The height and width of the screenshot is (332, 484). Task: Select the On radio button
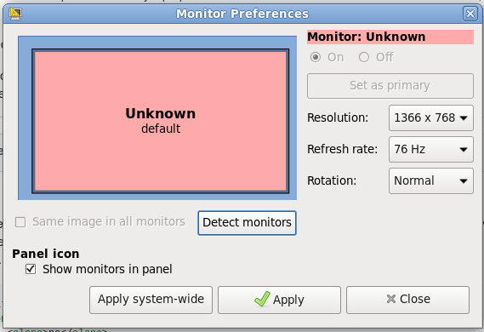pyautogui.click(x=316, y=57)
